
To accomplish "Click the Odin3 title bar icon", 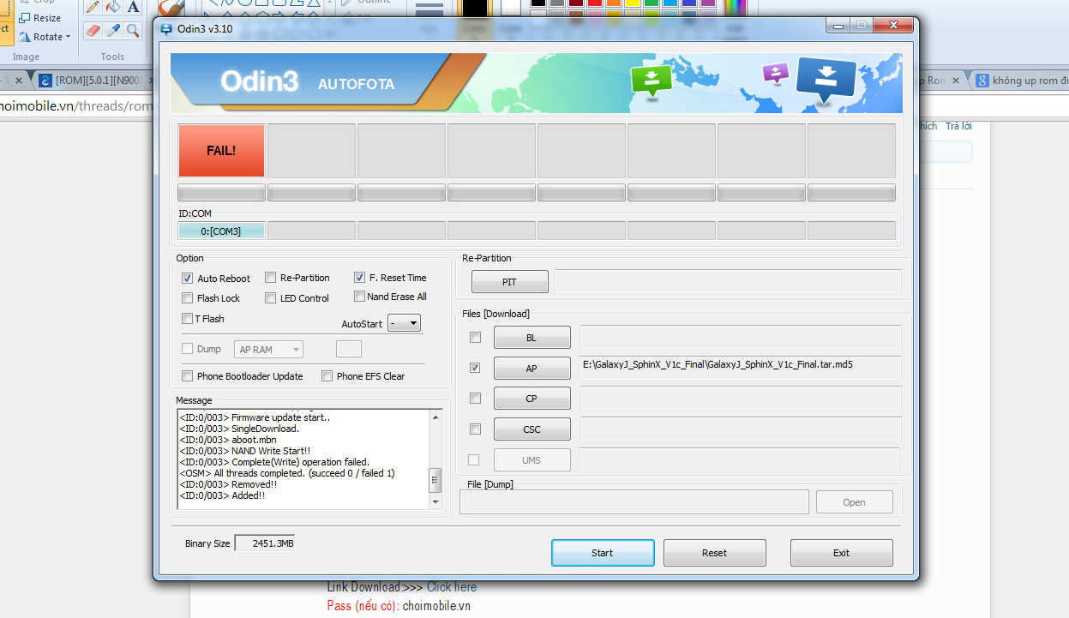I will 166,28.
